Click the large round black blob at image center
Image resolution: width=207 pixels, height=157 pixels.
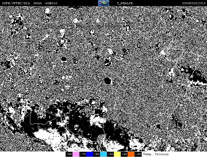point(108,80)
